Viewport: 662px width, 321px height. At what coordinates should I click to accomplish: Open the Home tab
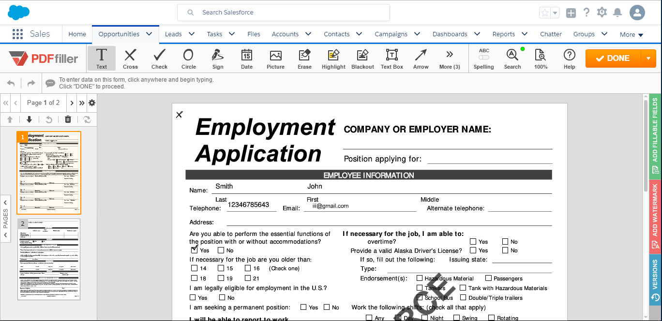click(x=77, y=34)
